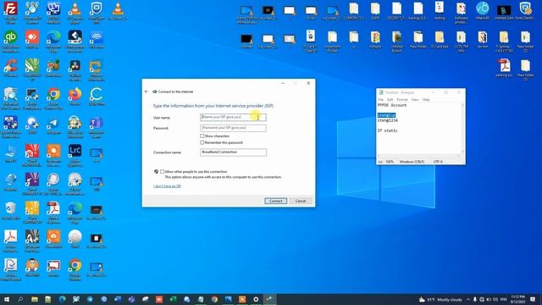542x305 pixels.
Task: Click the Notepad vertical scrollbar
Action: (x=463, y=129)
